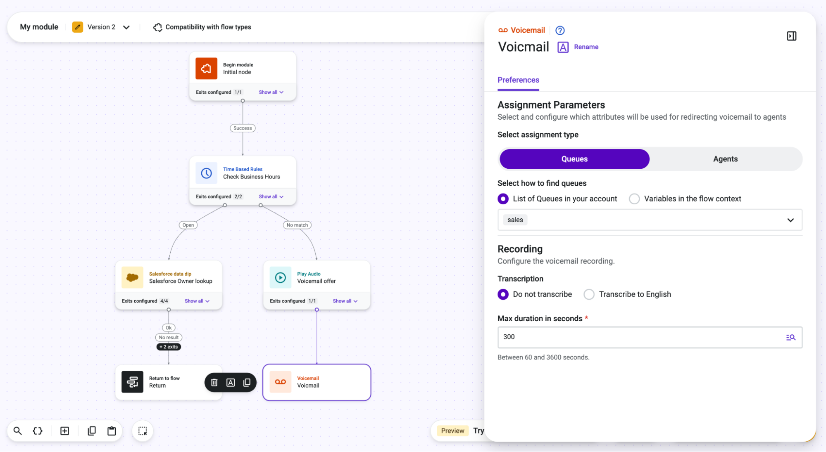Image resolution: width=826 pixels, height=452 pixels.
Task: Open variable search icon in max duration field
Action: coord(790,337)
